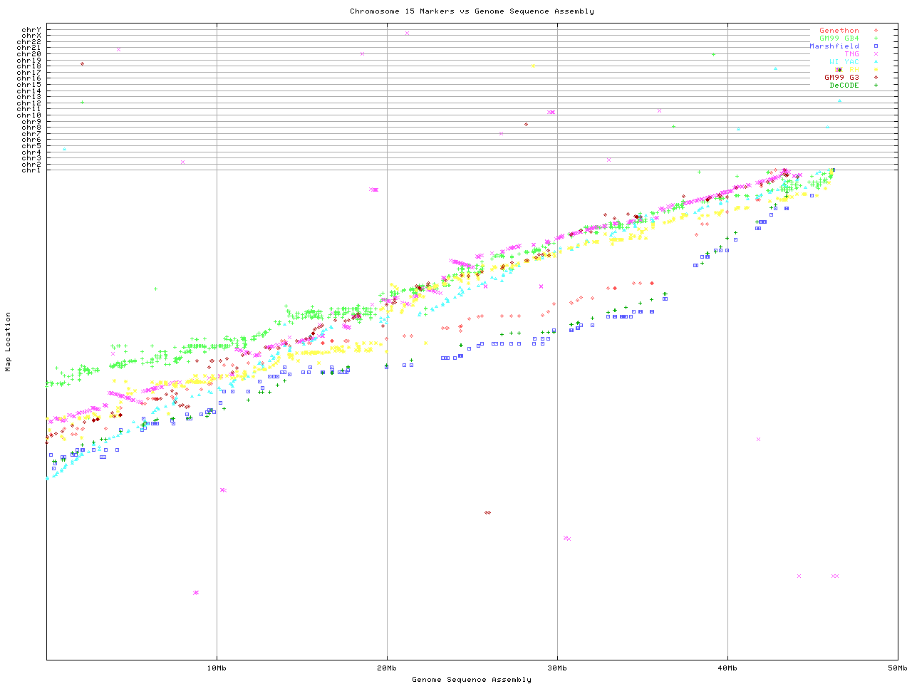Select the Marshfield legend label
Image resolution: width=912 pixels, height=684 pixels.
834,46
